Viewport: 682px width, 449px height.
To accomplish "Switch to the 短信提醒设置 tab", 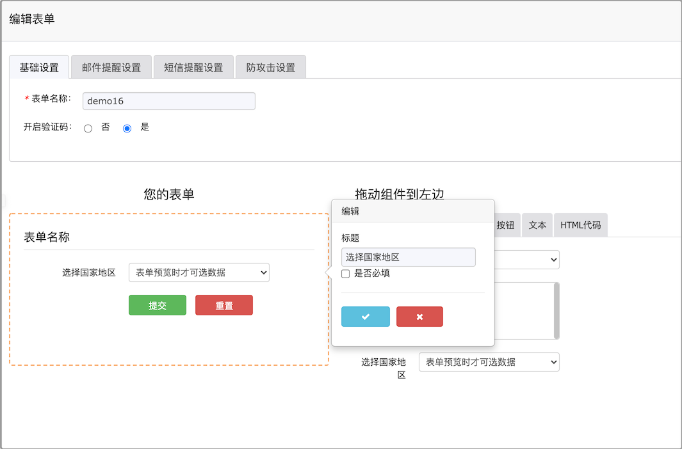I will [193, 66].
